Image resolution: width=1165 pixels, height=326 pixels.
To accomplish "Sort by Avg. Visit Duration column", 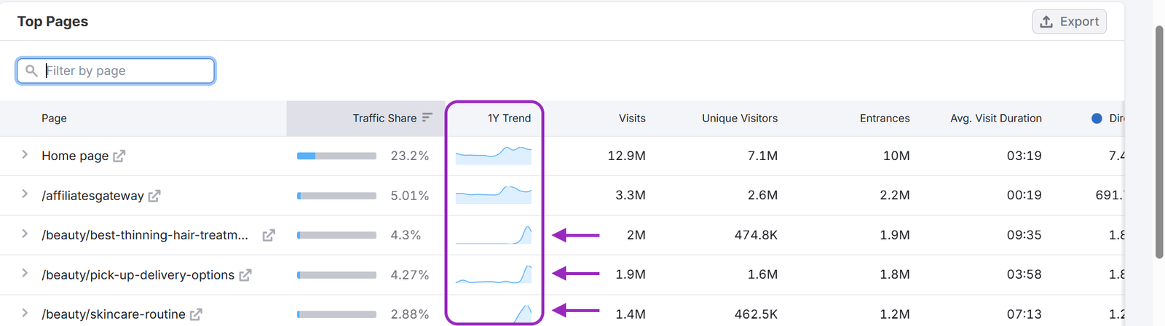I will pos(995,118).
